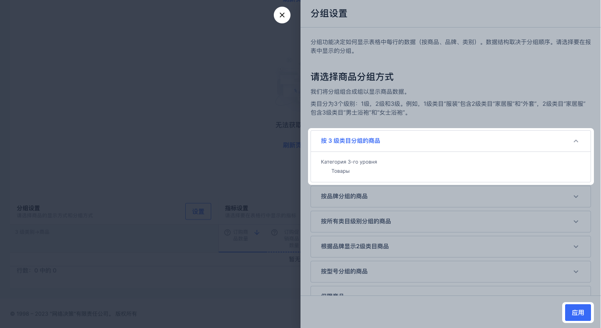This screenshot has width=601, height=328.
Task: Expand chevron for 根据品牌显示2级类目商品
Action: click(576, 247)
